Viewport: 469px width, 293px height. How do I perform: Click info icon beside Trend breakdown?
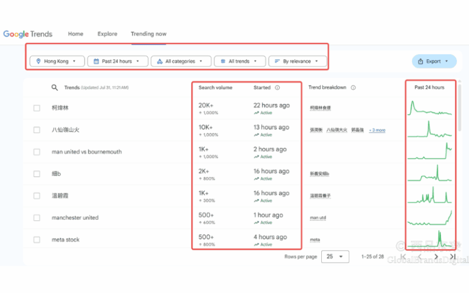click(x=353, y=88)
